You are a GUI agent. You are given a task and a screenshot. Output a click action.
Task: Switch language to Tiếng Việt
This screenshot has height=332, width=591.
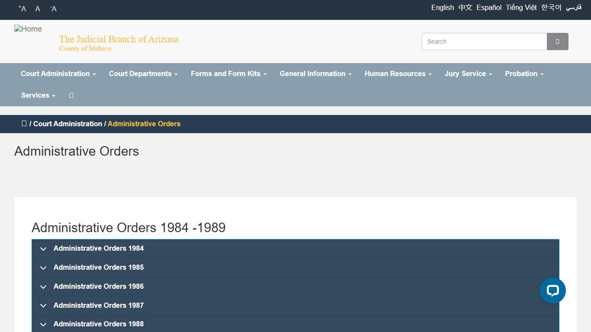click(x=521, y=8)
